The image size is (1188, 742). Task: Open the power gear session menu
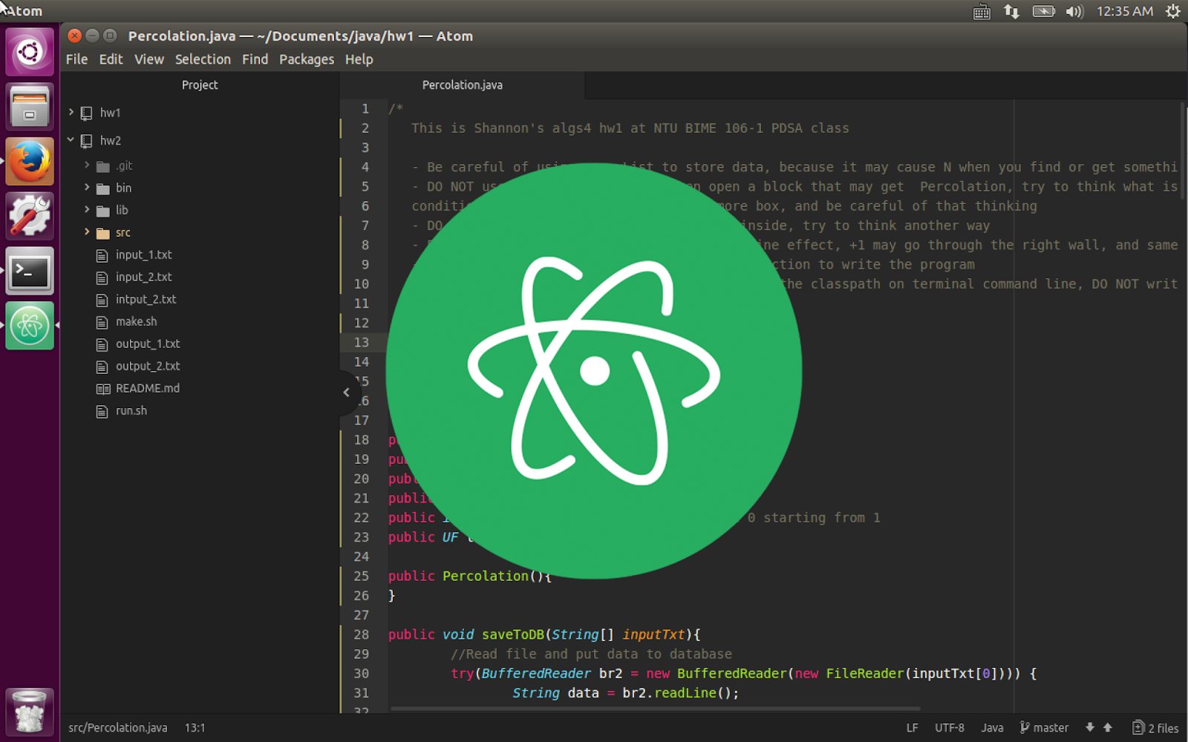(1173, 11)
